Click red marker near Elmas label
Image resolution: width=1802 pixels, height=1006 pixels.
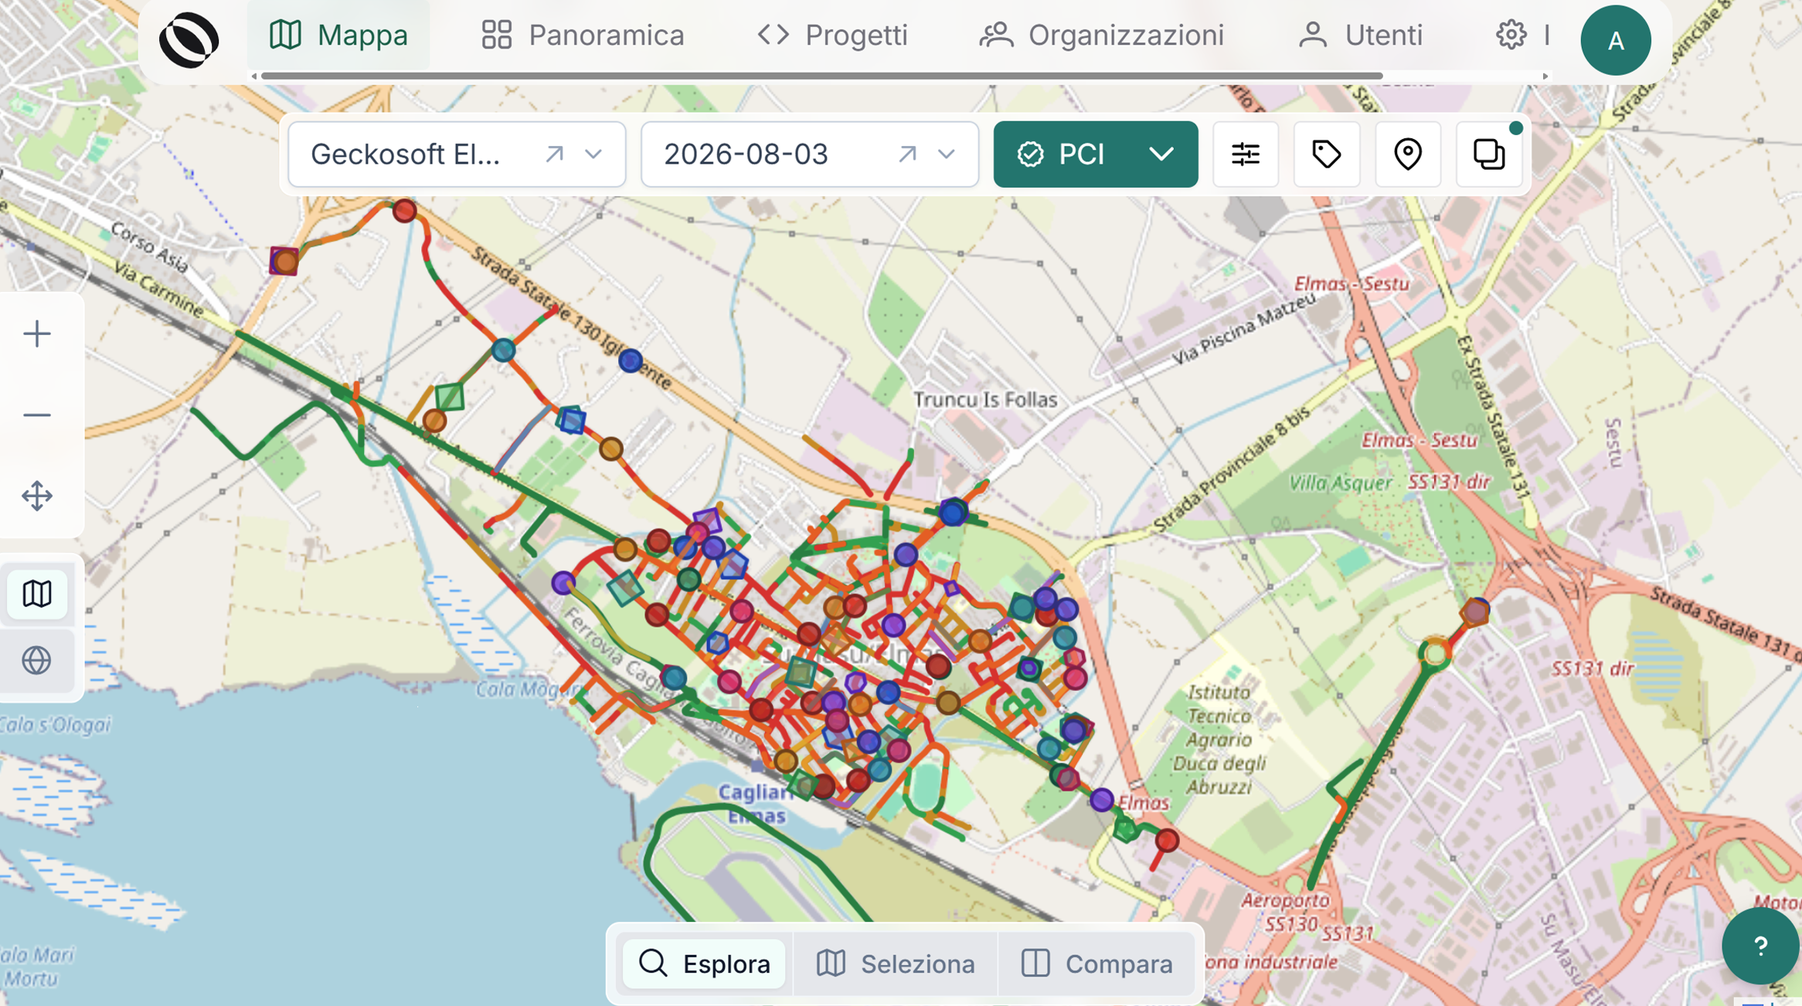pyautogui.click(x=1167, y=841)
